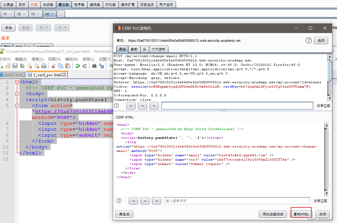Click the '</form>' line in Notepad++ editor
337x223 pixels.
[x=43, y=141]
